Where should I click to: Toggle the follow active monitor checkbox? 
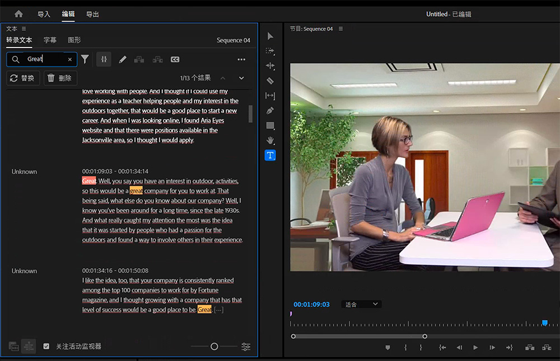tap(46, 346)
